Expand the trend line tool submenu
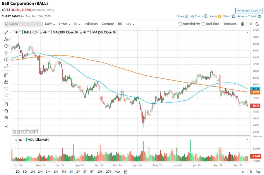 click(x=10, y=32)
